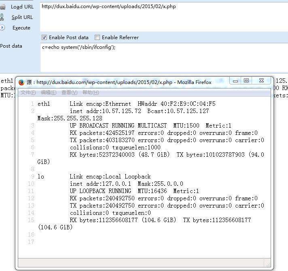This screenshot has height=271, width=288.
Task: Click the lo interface name
Action: click(41, 176)
